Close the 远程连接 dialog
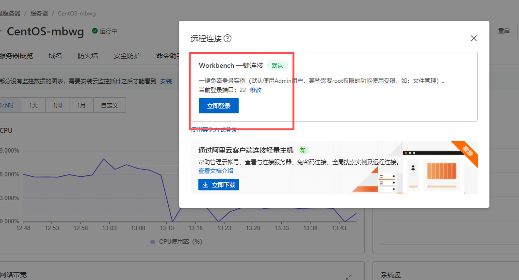The image size is (519, 280). (x=473, y=38)
